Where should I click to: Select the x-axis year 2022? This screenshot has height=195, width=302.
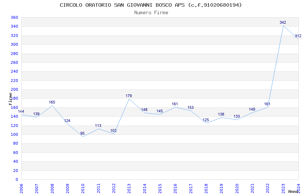268,189
